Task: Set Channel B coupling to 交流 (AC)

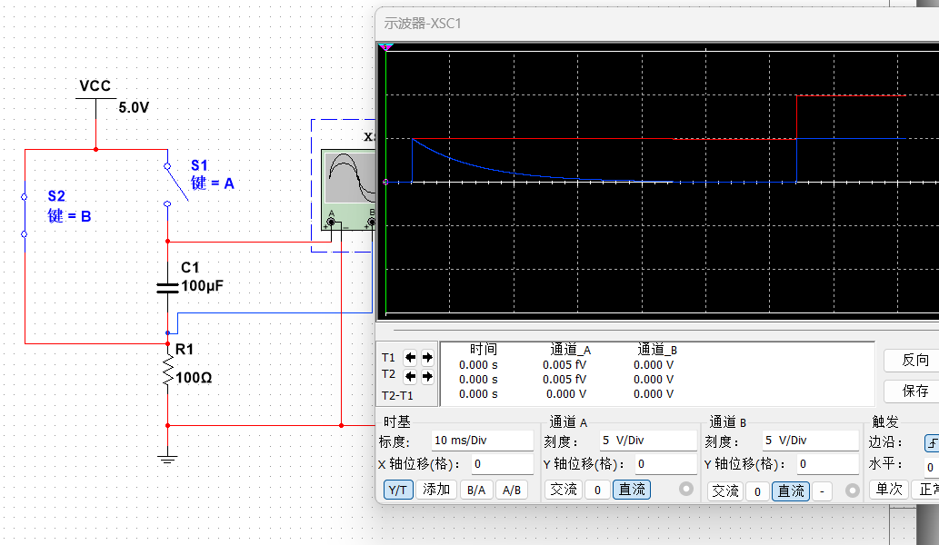Action: coord(725,491)
